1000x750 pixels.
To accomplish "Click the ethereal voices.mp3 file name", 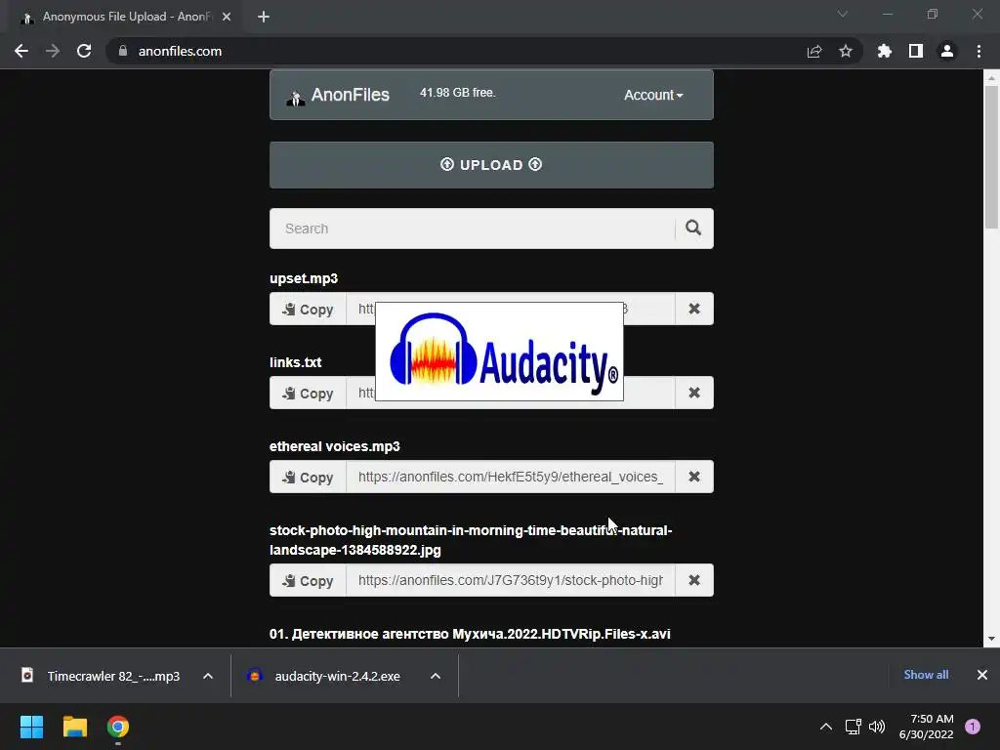I will 335,446.
